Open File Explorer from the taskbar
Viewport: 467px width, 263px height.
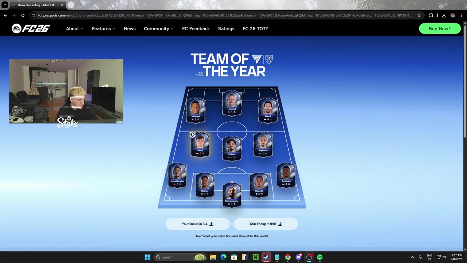click(213, 257)
